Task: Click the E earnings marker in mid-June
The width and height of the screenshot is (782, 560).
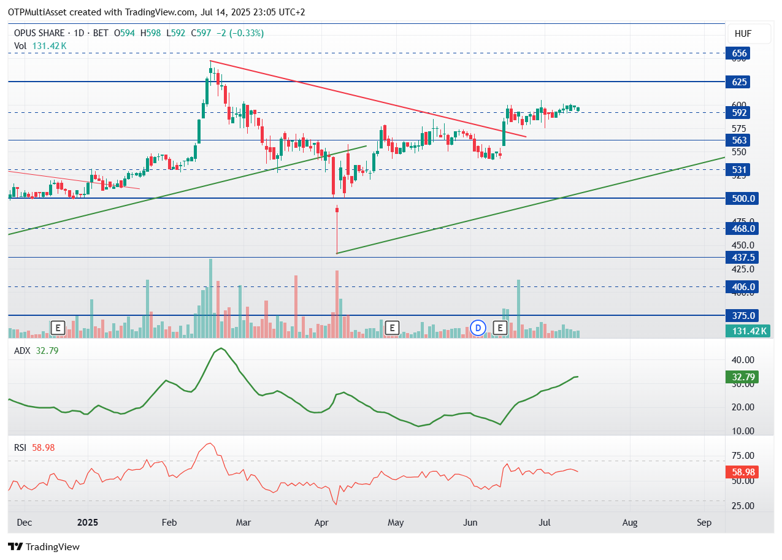Action: pyautogui.click(x=500, y=328)
